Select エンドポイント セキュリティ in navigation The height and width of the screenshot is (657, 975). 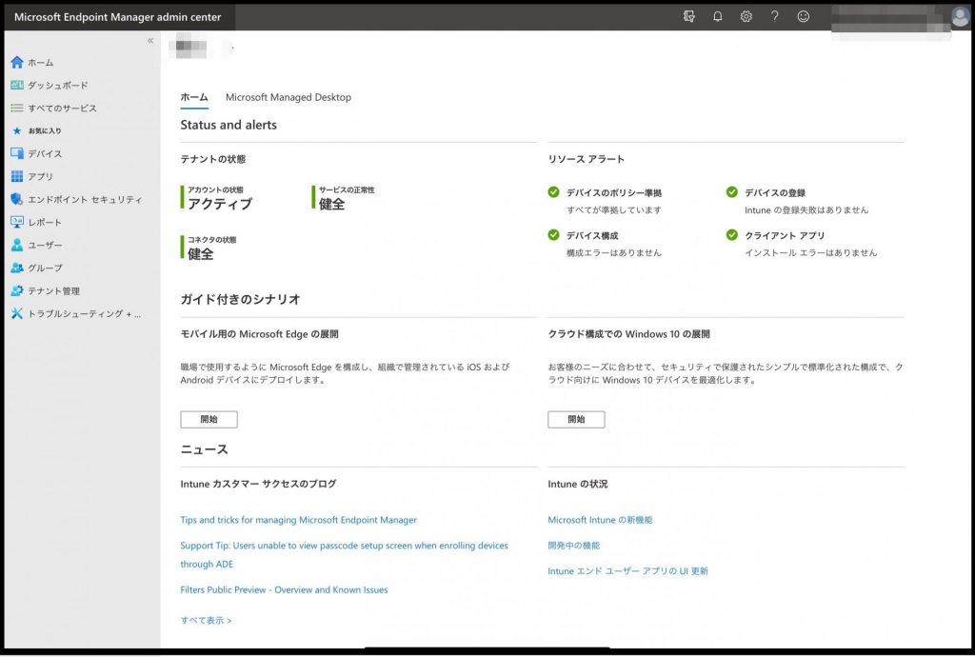85,200
